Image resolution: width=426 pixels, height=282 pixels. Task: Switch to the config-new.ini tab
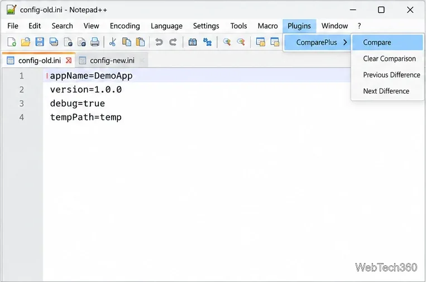112,60
